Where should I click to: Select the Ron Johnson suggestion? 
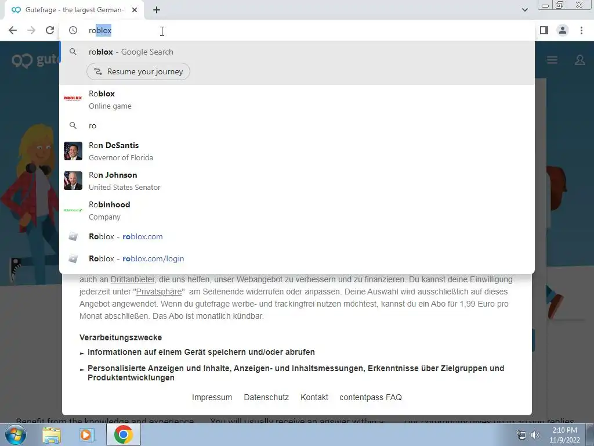pyautogui.click(x=296, y=181)
